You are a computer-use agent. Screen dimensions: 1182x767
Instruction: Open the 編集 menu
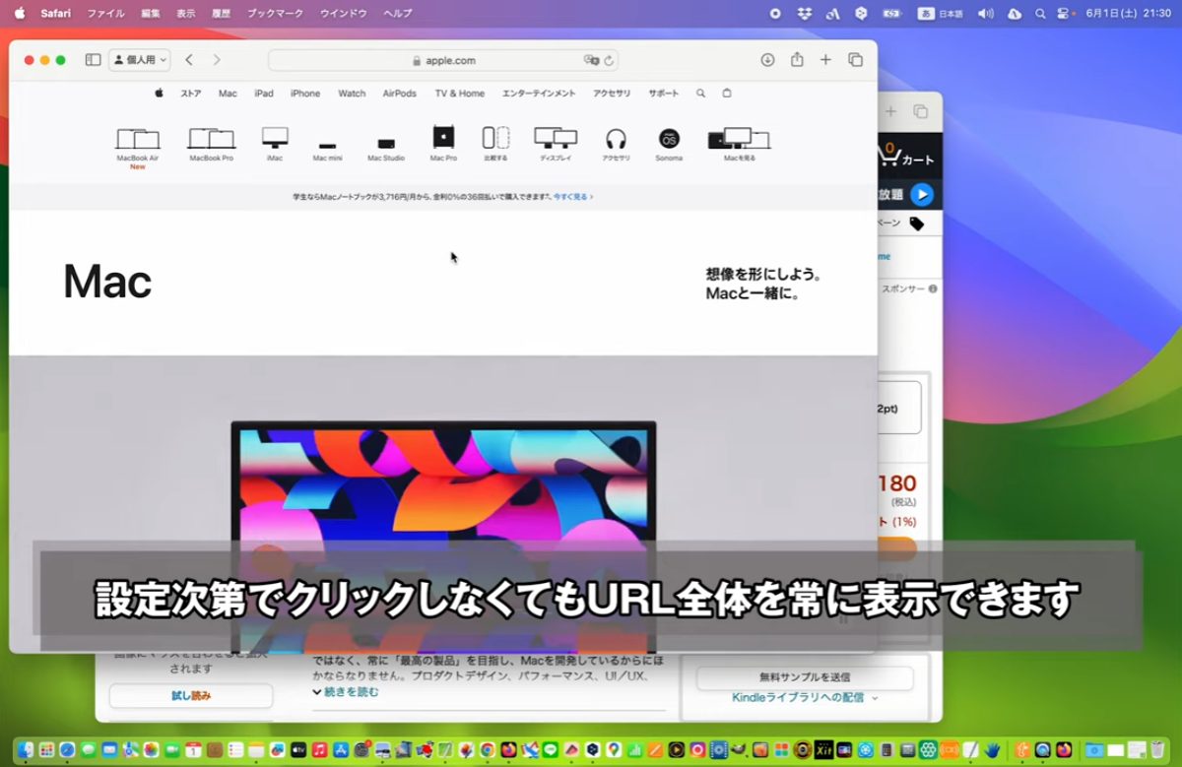click(x=151, y=14)
